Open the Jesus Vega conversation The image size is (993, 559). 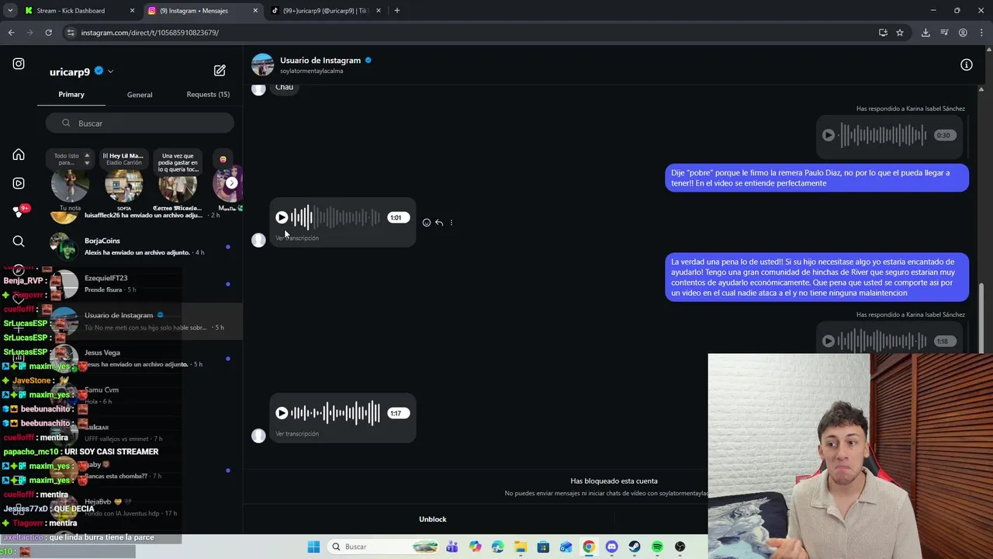point(140,358)
